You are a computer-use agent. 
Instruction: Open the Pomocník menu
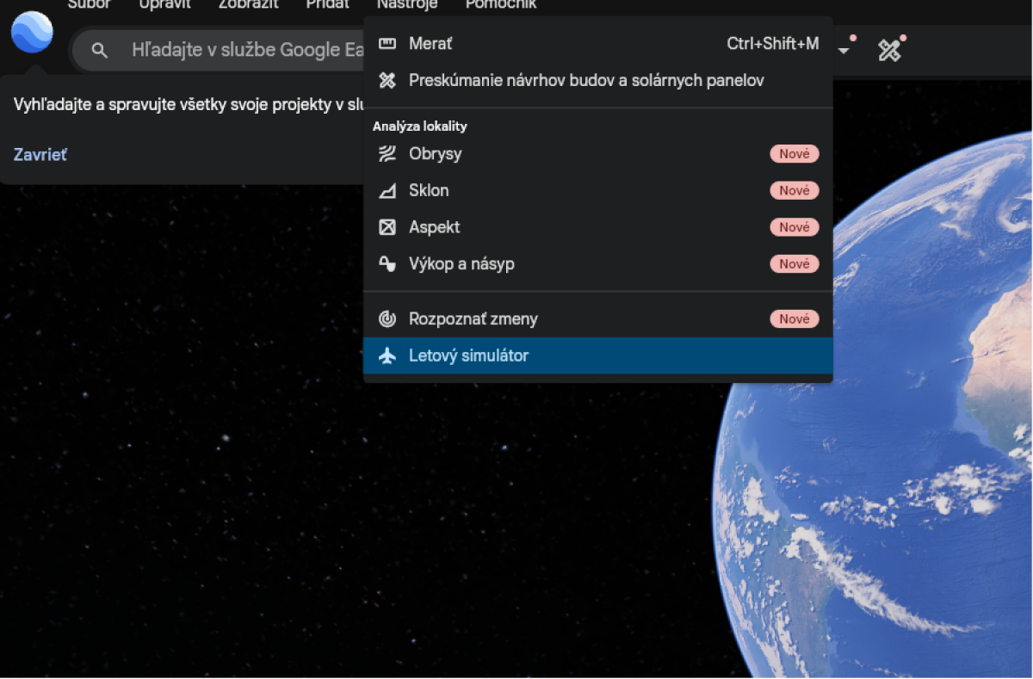point(501,5)
